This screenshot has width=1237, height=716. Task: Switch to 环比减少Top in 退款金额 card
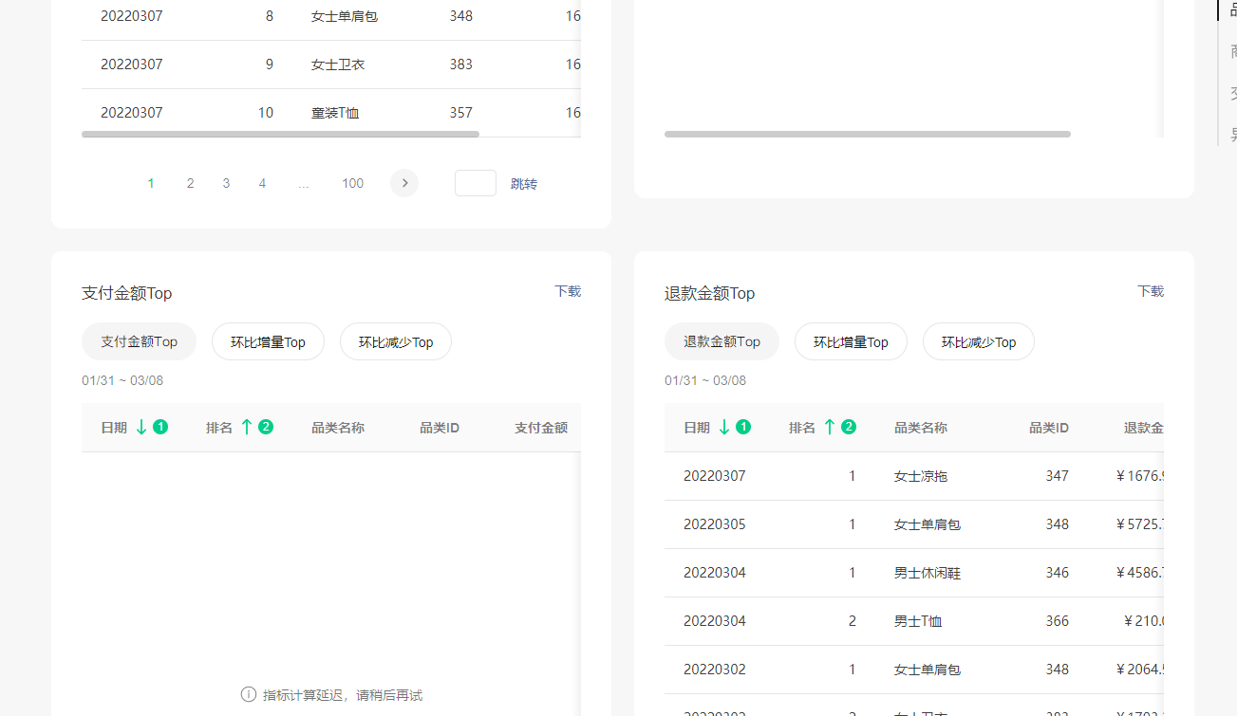[x=979, y=341]
